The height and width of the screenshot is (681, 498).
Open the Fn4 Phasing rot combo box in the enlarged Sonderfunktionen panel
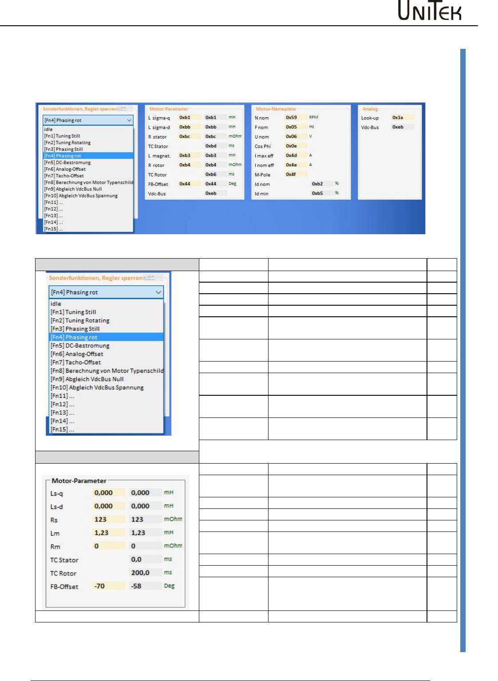(106, 292)
